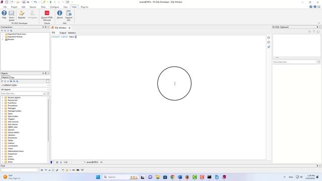The image size is (322, 181).
Task: Toggle pin on PL/SQL Clipboard panel
Action: click(x=317, y=27)
